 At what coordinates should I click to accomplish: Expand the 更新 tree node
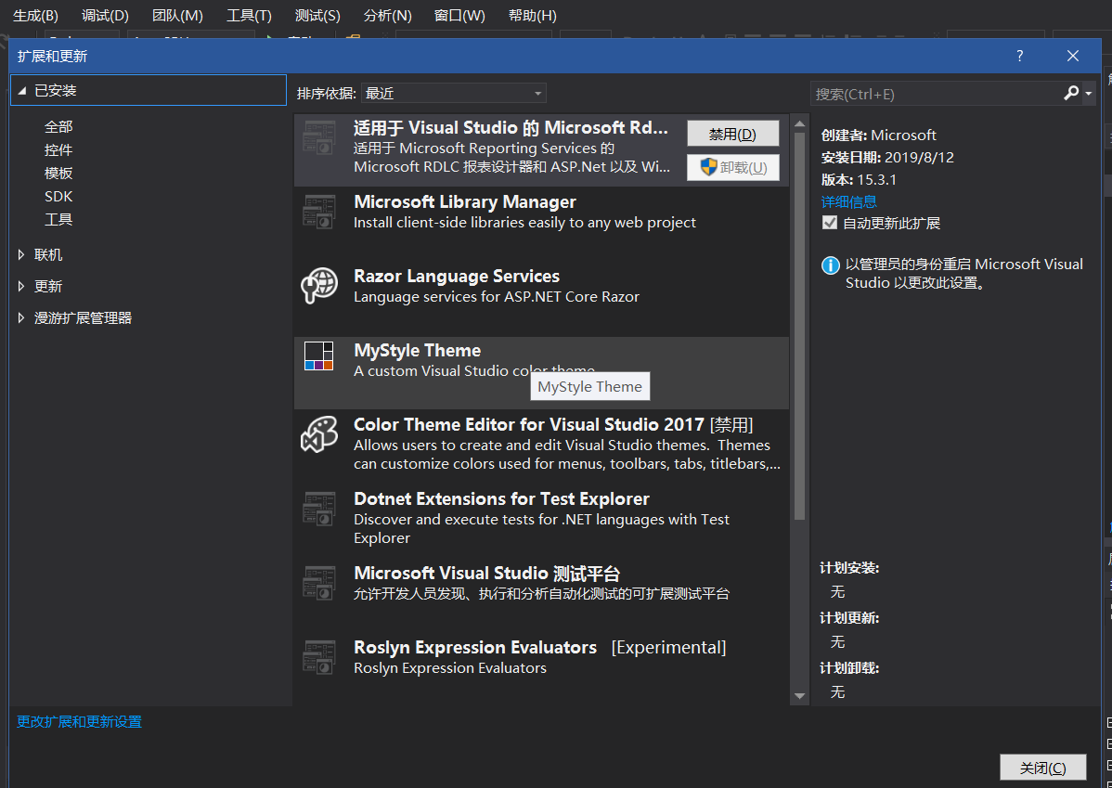21,286
